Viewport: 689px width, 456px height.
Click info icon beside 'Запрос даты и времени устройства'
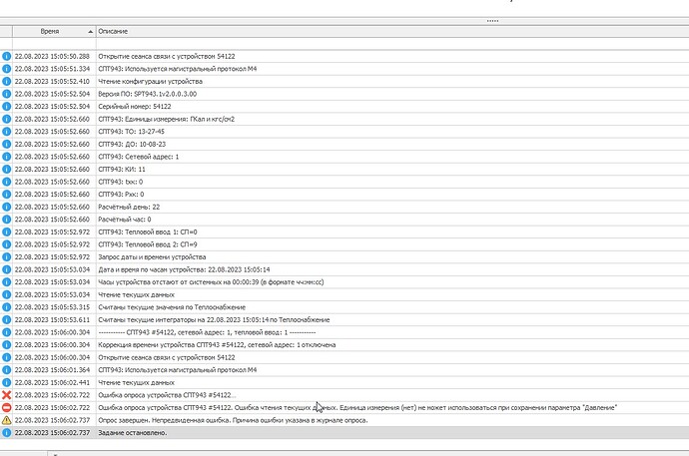(x=7, y=256)
